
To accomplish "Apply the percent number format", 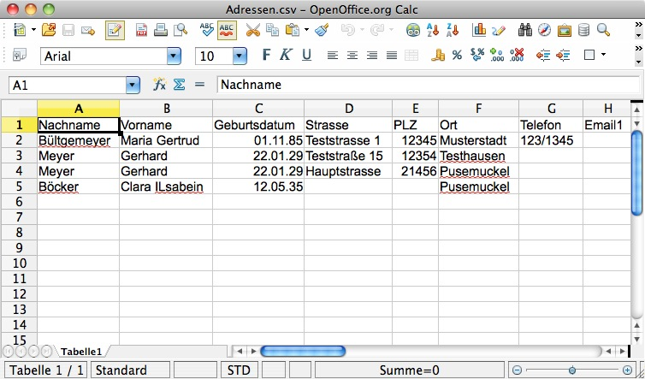I will [457, 56].
